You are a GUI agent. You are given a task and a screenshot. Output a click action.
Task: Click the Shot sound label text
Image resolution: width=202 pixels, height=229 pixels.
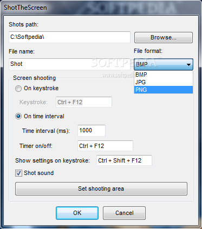[x=39, y=173]
